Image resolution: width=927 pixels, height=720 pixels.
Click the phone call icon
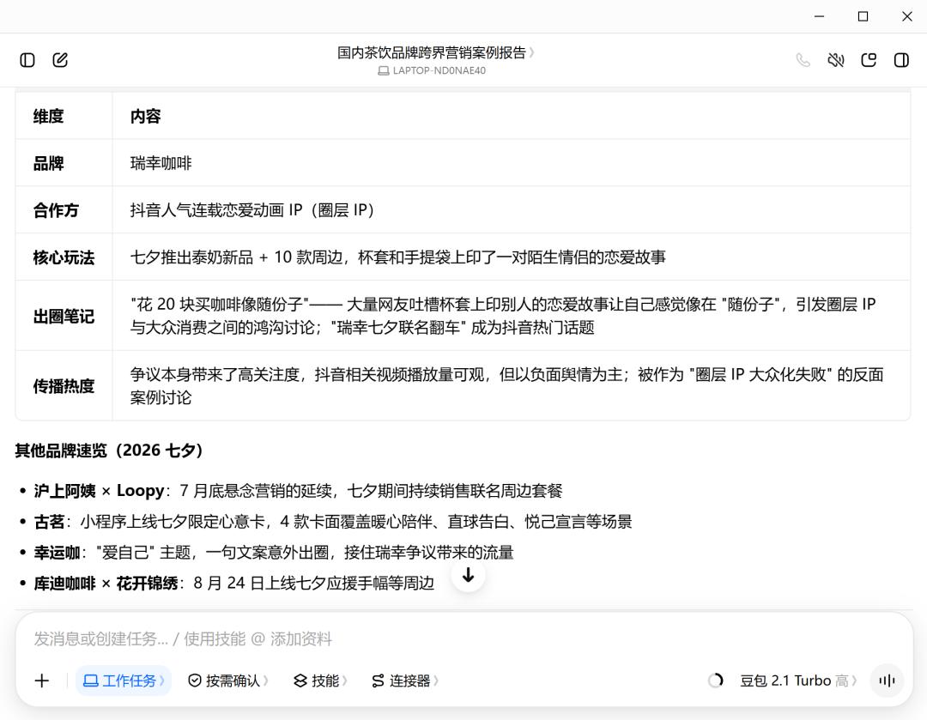pos(803,60)
